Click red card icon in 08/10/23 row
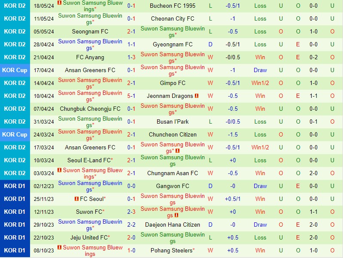 click(59, 247)
